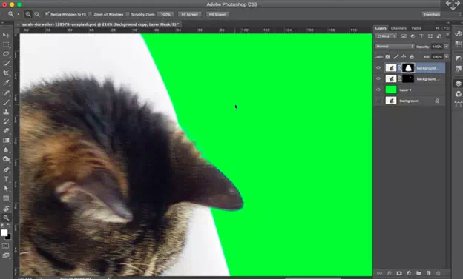Select the Crop tool
463x279 pixels.
coord(6,73)
